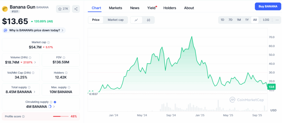Select the 1Y time range
282x123 pixels.
point(247,20)
